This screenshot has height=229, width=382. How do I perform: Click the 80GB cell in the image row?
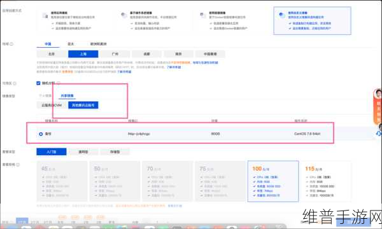pos(215,134)
